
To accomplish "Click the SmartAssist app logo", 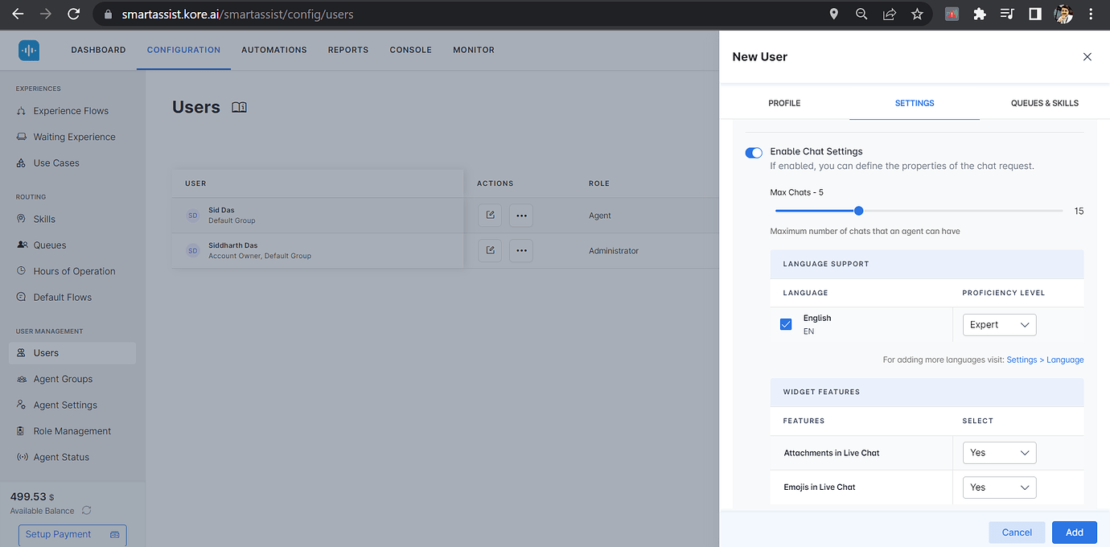I will [x=29, y=49].
